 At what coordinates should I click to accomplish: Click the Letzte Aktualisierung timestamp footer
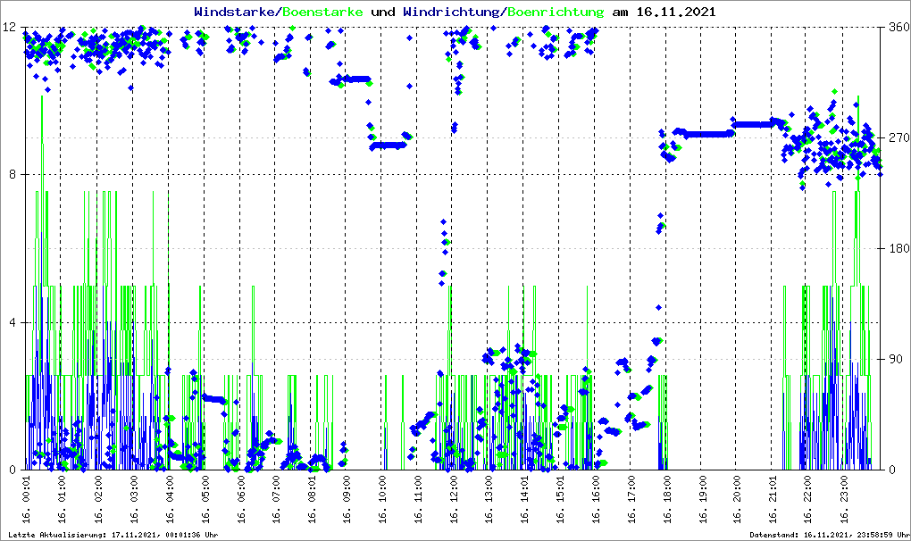[111, 535]
